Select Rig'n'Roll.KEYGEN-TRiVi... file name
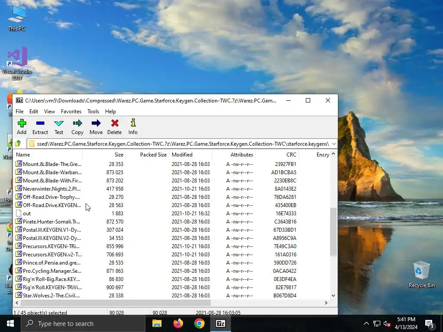The image size is (443, 332). coord(52,287)
